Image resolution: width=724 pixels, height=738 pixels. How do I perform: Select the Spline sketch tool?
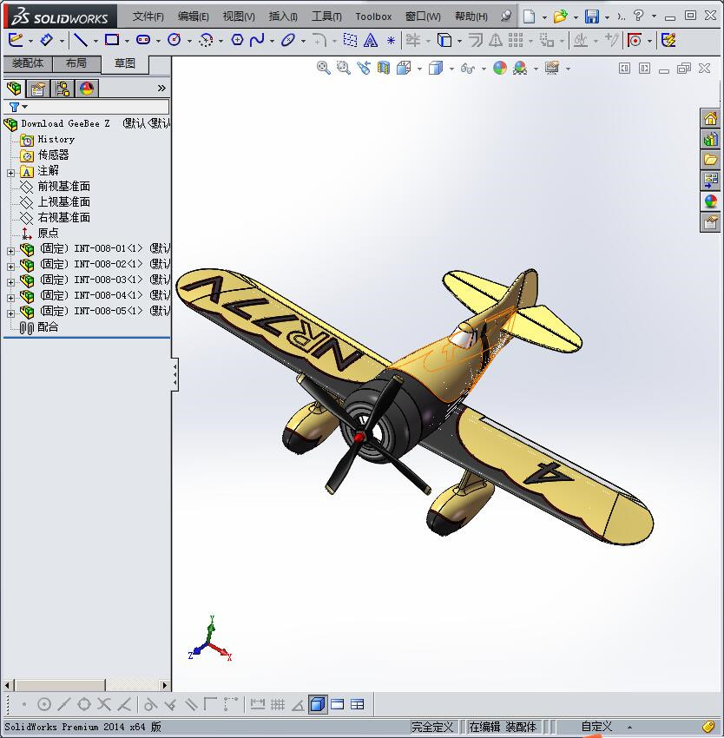[257, 40]
